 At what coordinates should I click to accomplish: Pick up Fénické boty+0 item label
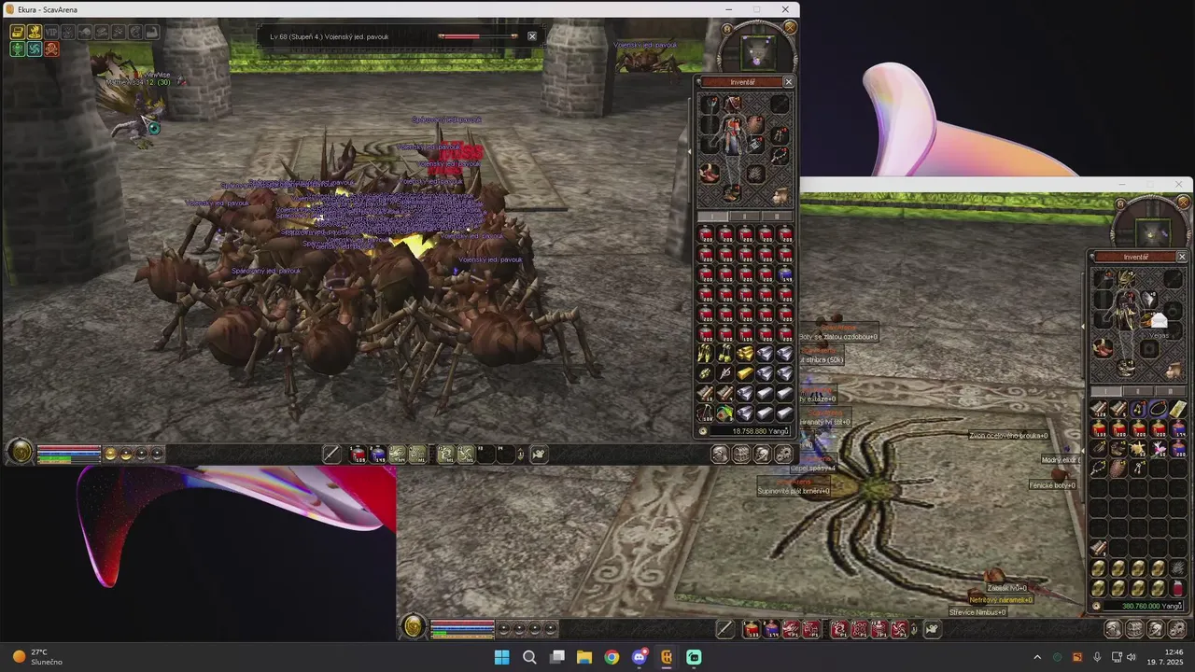click(1052, 485)
